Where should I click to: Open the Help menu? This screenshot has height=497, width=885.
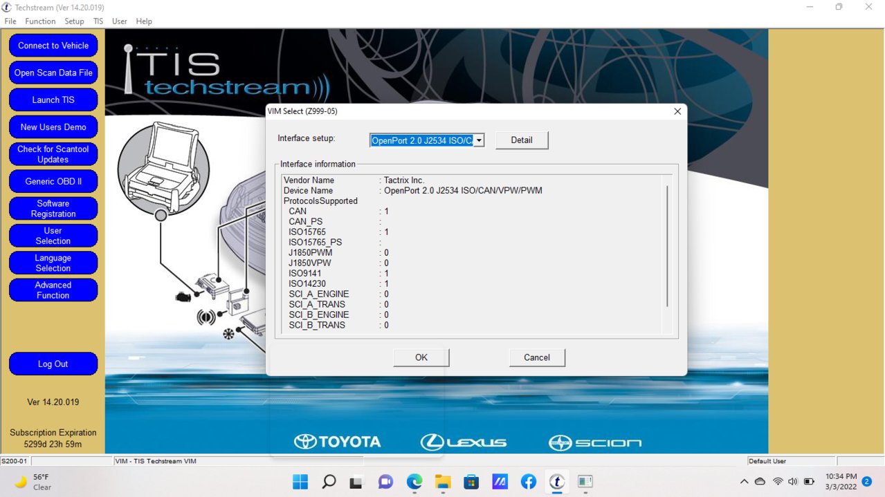point(144,21)
